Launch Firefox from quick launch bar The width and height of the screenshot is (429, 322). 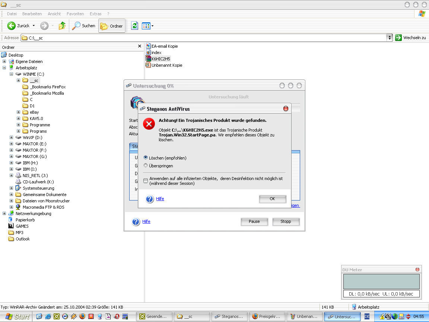click(82, 316)
